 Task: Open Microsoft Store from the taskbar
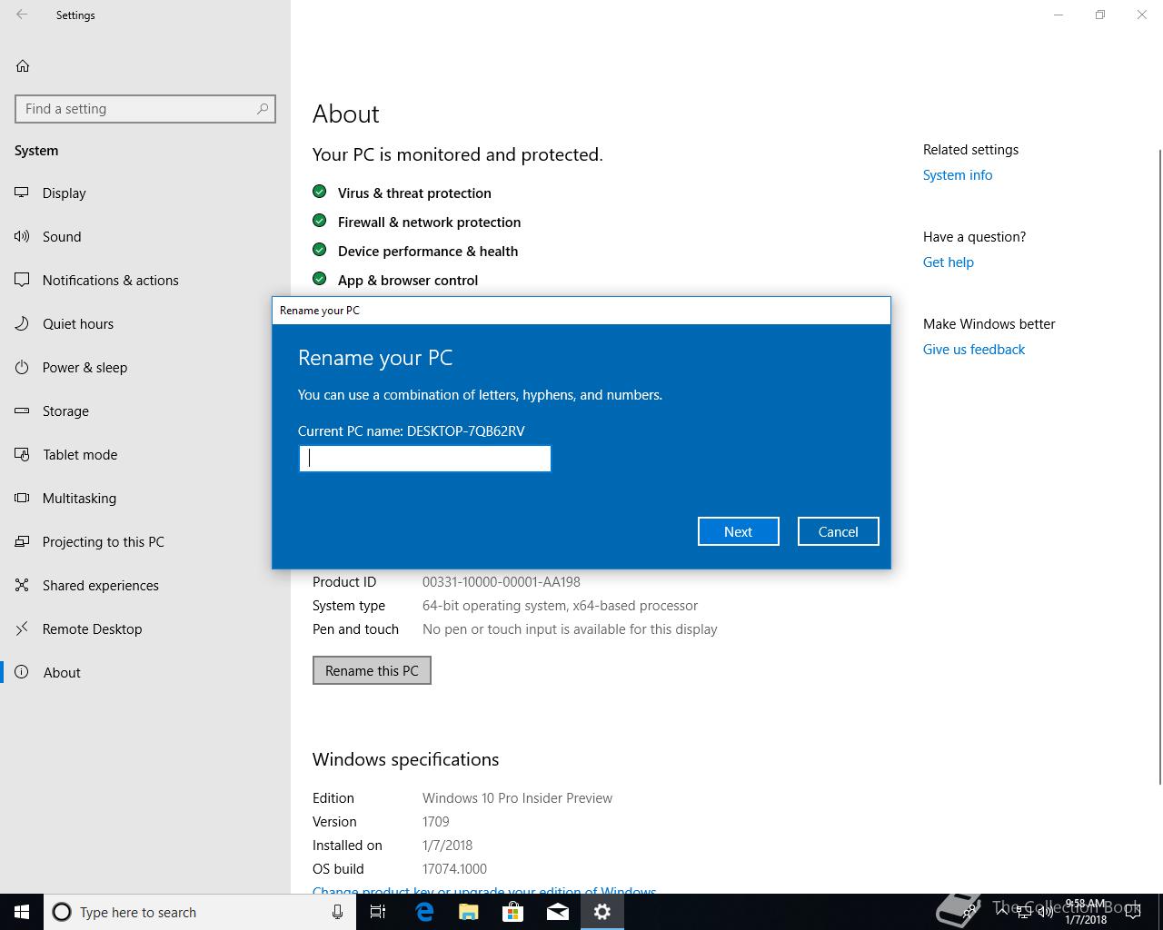[512, 912]
